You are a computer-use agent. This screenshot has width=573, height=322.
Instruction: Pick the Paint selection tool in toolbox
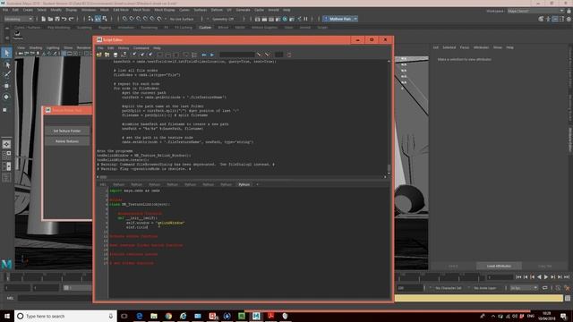6,75
